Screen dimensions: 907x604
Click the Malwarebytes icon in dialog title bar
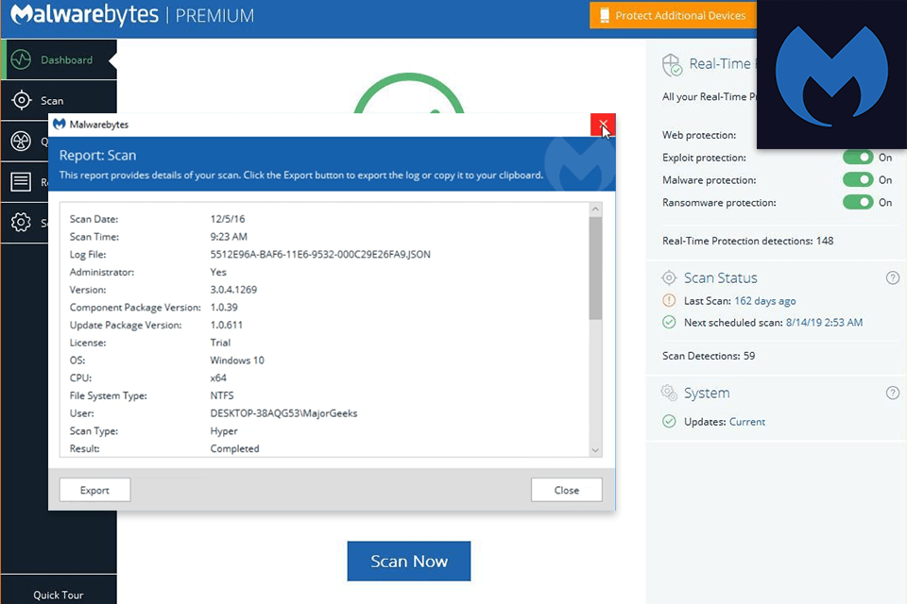(59, 125)
